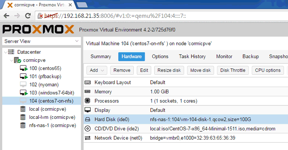Click the browser reload icon
This screenshot has height=150, width=288.
(x=28, y=16)
